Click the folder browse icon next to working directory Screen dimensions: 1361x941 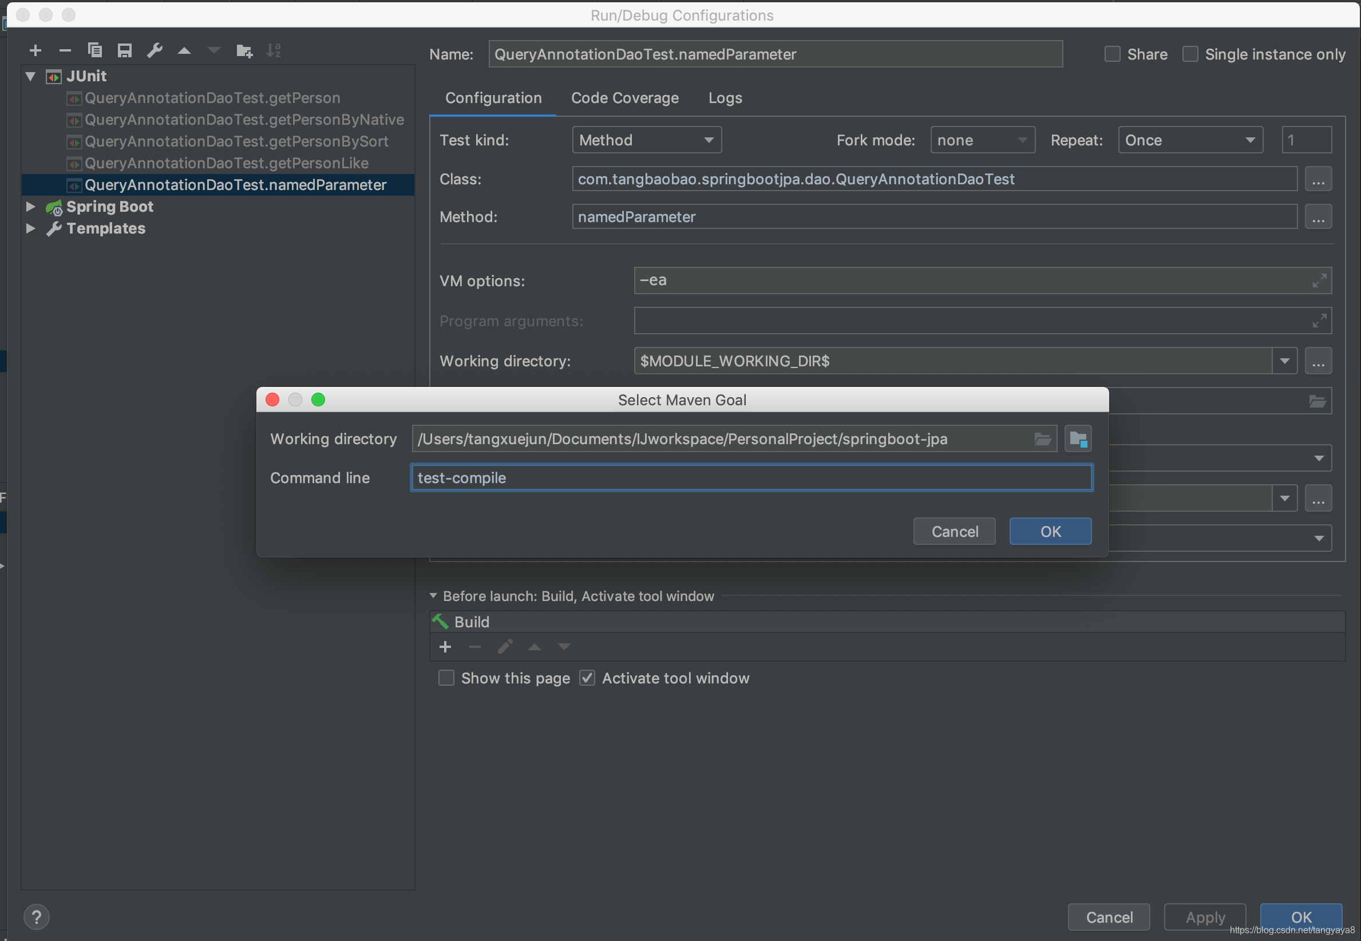pos(1042,437)
